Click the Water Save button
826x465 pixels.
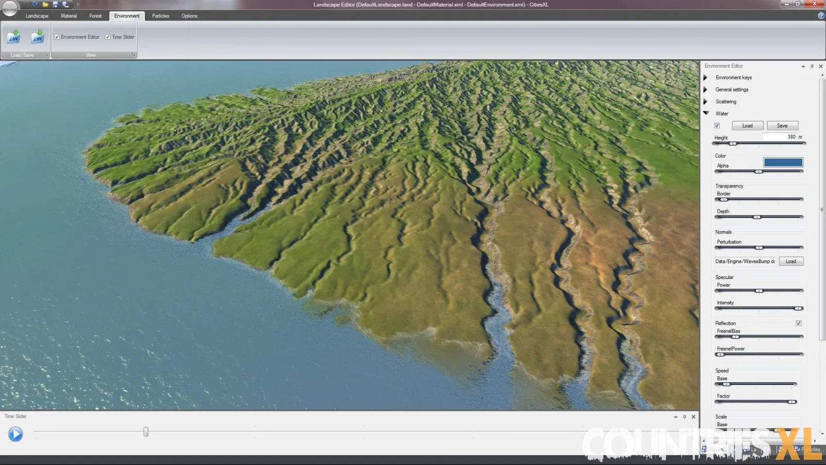(782, 126)
